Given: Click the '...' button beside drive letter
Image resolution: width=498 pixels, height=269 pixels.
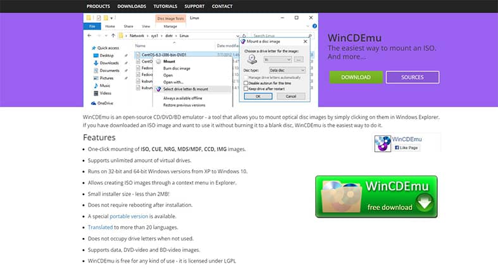Looking at the screenshot, I should click(x=298, y=59).
